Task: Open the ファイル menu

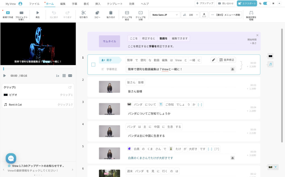Action: [x=34, y=4]
